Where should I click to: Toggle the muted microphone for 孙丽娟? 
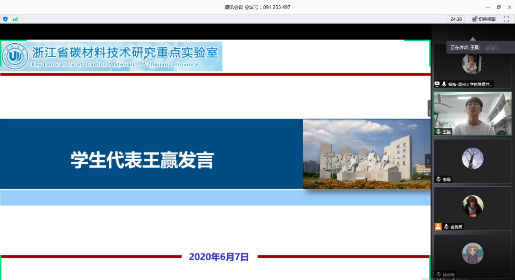pos(438,274)
